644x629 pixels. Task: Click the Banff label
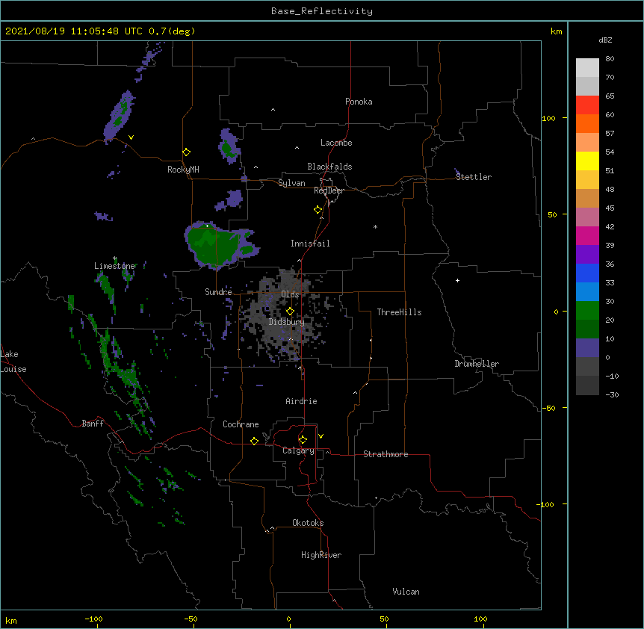[93, 424]
